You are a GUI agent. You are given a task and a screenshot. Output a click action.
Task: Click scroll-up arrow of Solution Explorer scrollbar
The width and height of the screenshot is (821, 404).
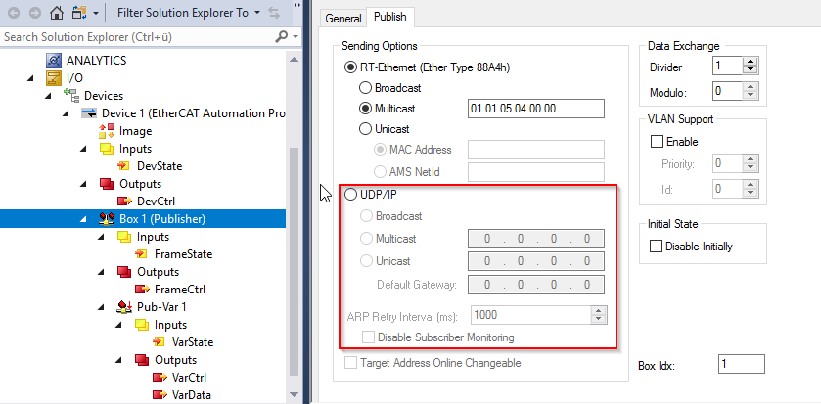pos(294,60)
